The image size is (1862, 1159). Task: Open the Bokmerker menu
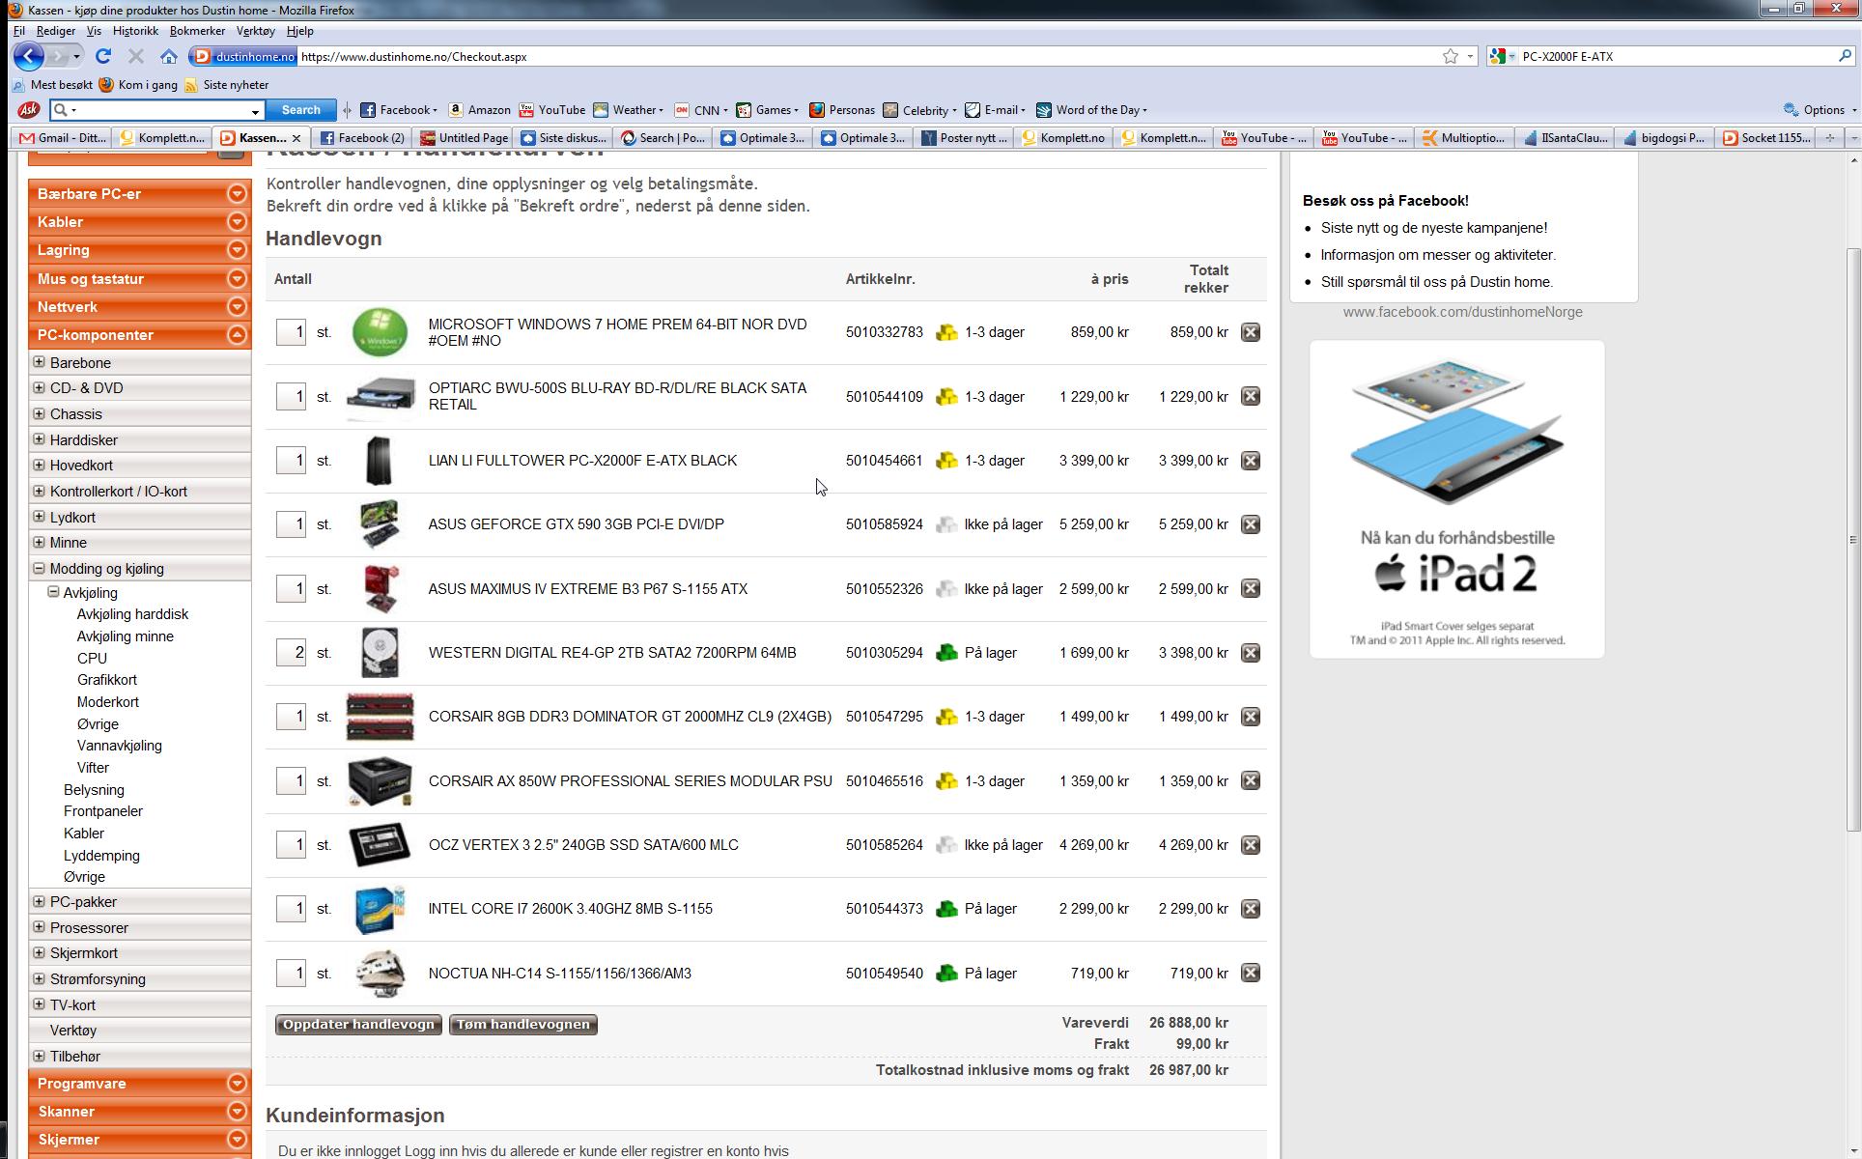[197, 31]
